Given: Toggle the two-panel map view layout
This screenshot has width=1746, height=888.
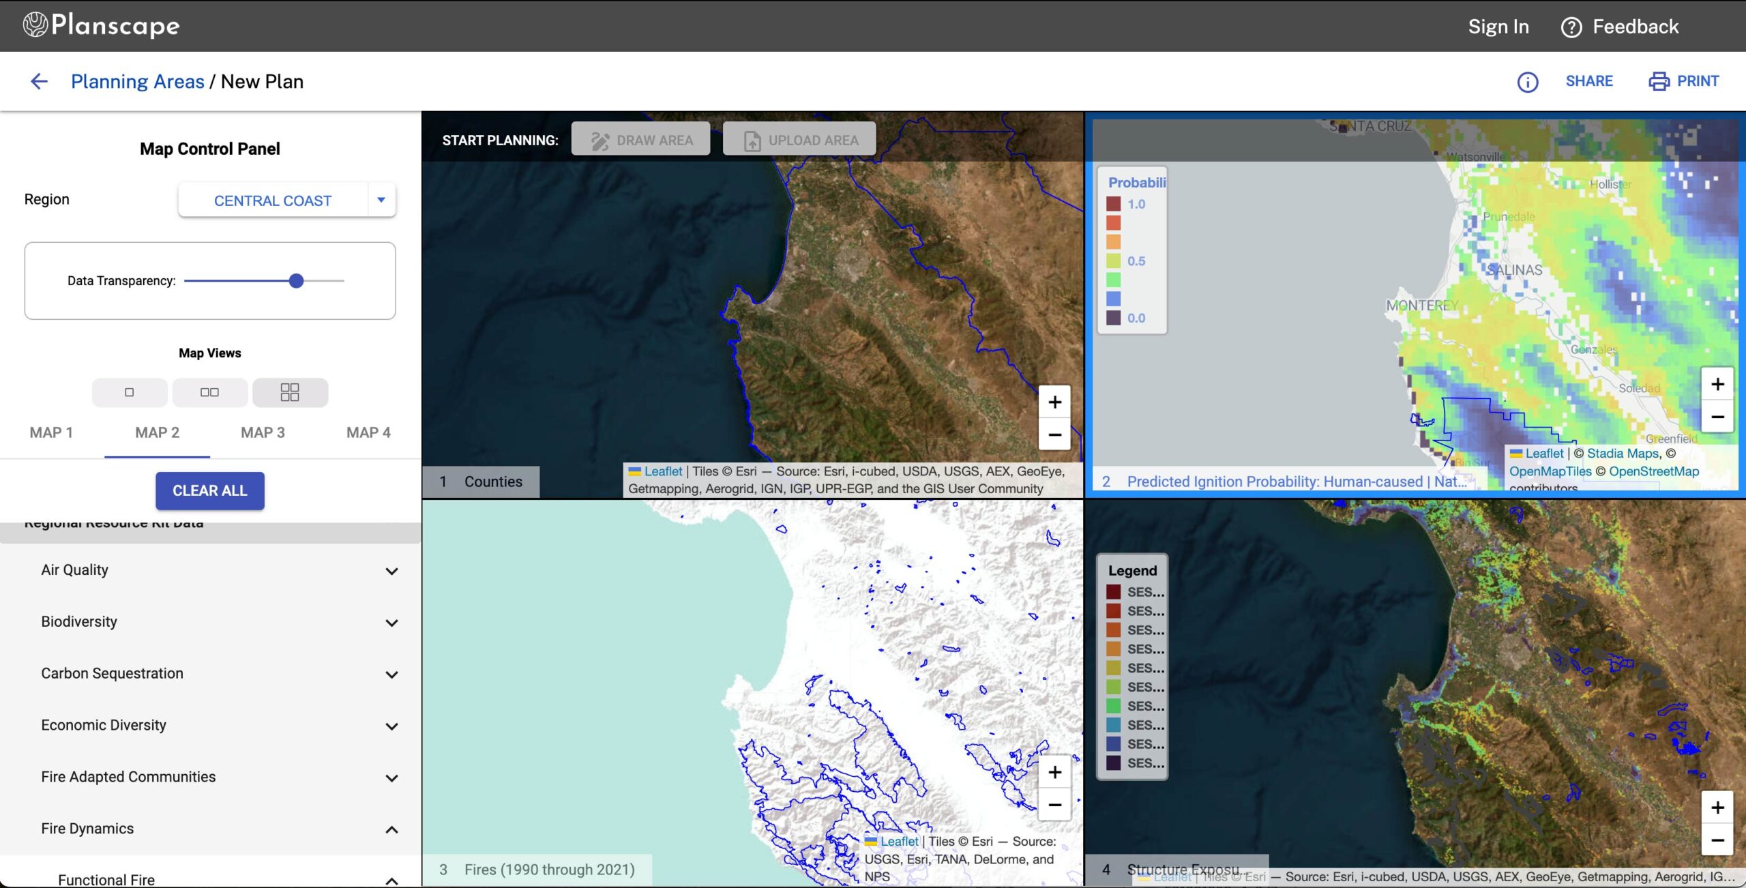Looking at the screenshot, I should click(208, 391).
